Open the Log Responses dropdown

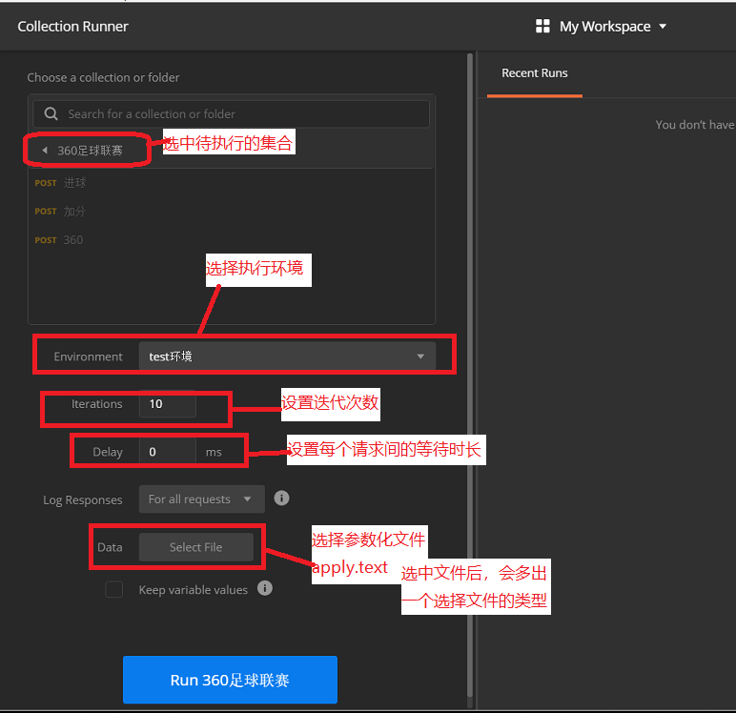tap(202, 499)
